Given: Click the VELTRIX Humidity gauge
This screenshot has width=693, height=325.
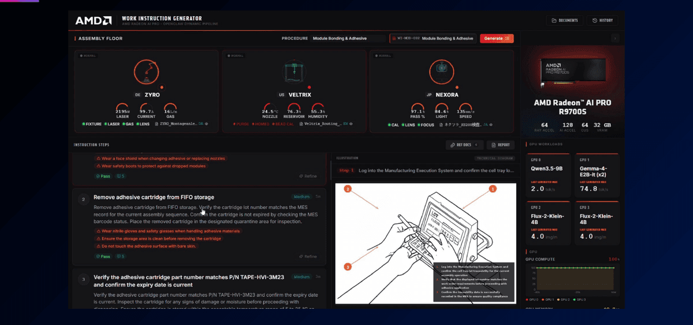Looking at the screenshot, I should click(x=318, y=111).
